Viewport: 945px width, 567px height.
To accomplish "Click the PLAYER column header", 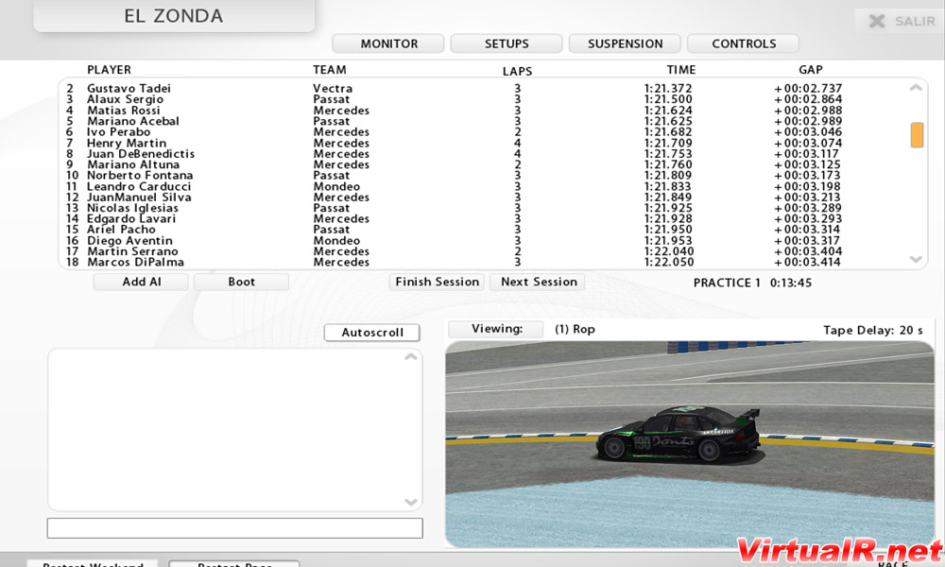I will pyautogui.click(x=109, y=70).
